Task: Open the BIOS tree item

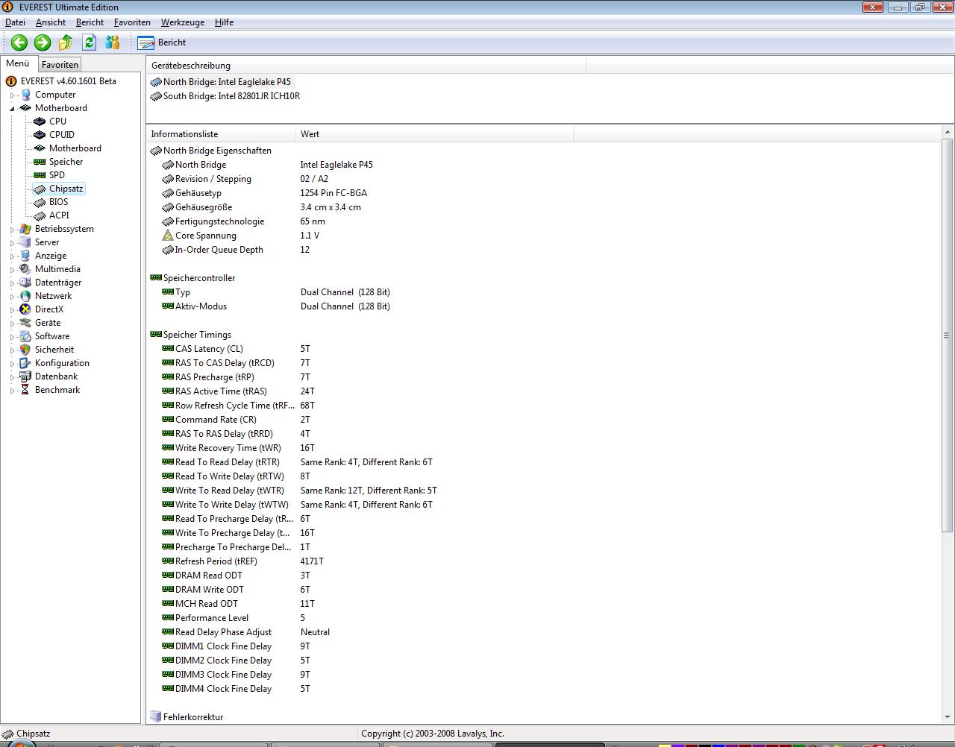Action: point(58,202)
